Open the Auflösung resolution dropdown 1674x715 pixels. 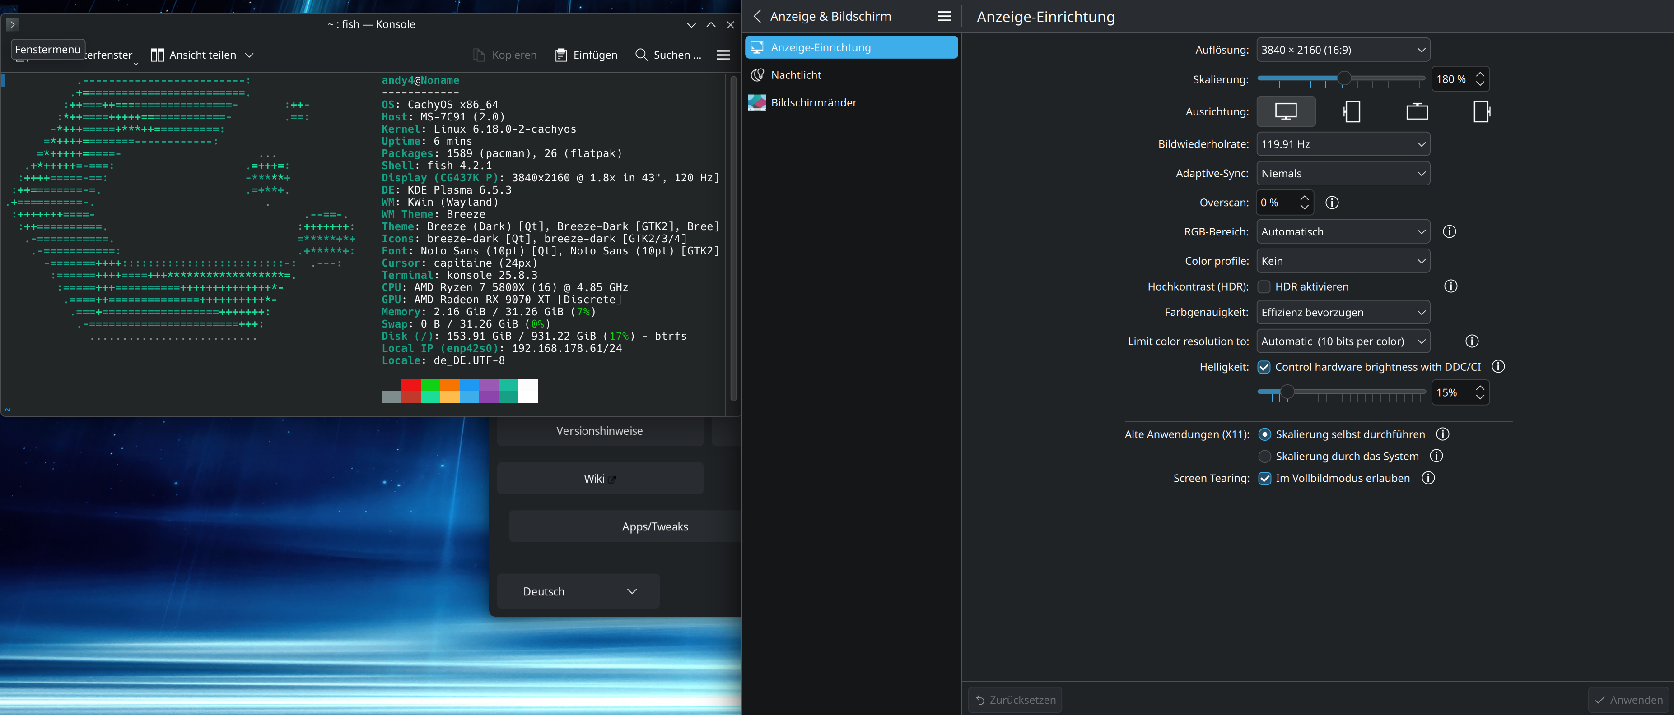pyautogui.click(x=1343, y=50)
